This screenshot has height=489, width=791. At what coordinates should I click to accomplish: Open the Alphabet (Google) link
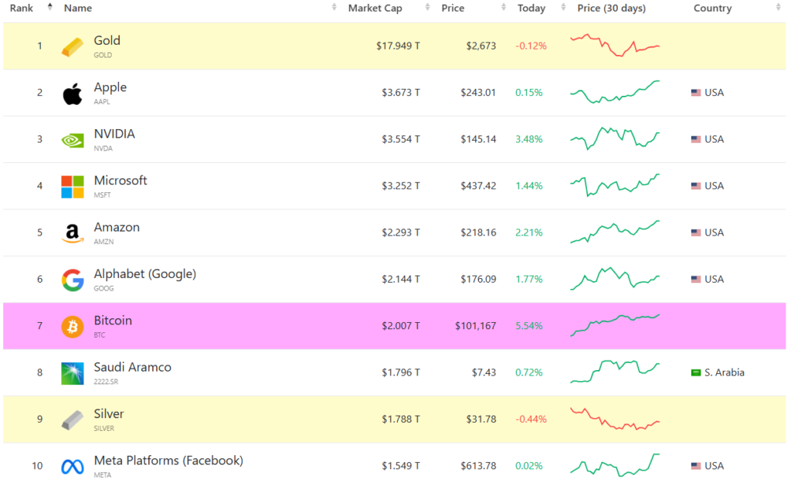tap(144, 274)
